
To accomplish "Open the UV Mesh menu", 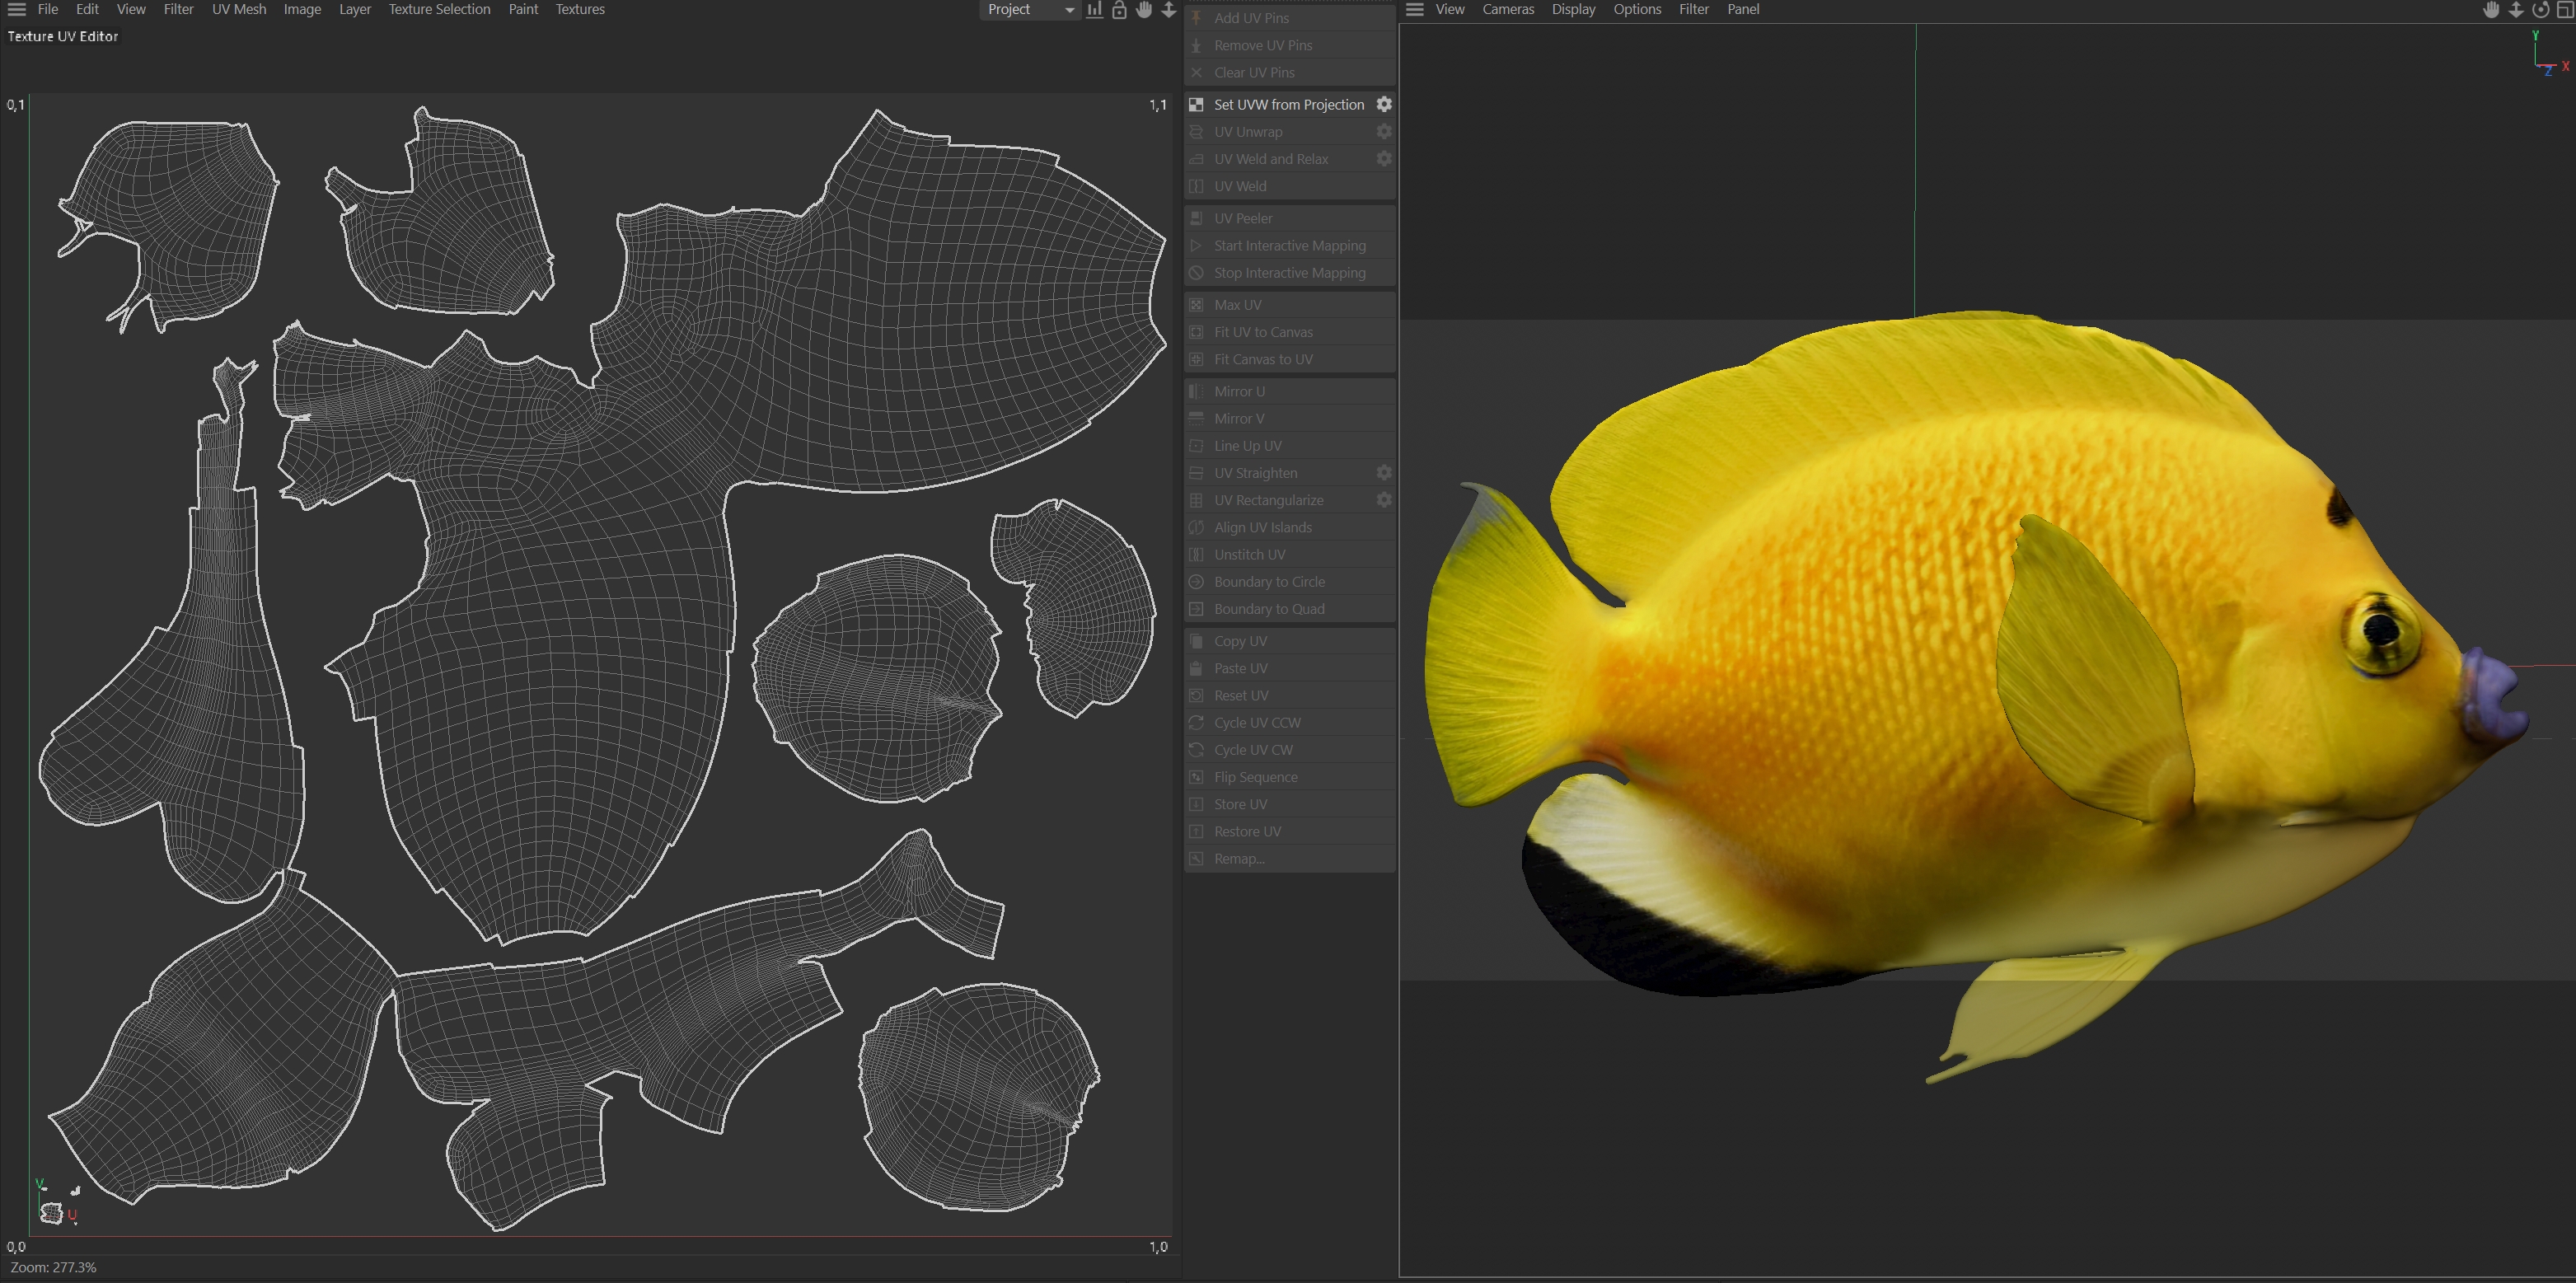I will pos(239,10).
